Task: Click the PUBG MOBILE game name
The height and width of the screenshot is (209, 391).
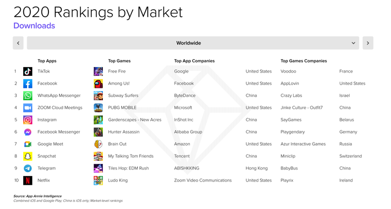Action: [x=122, y=108]
